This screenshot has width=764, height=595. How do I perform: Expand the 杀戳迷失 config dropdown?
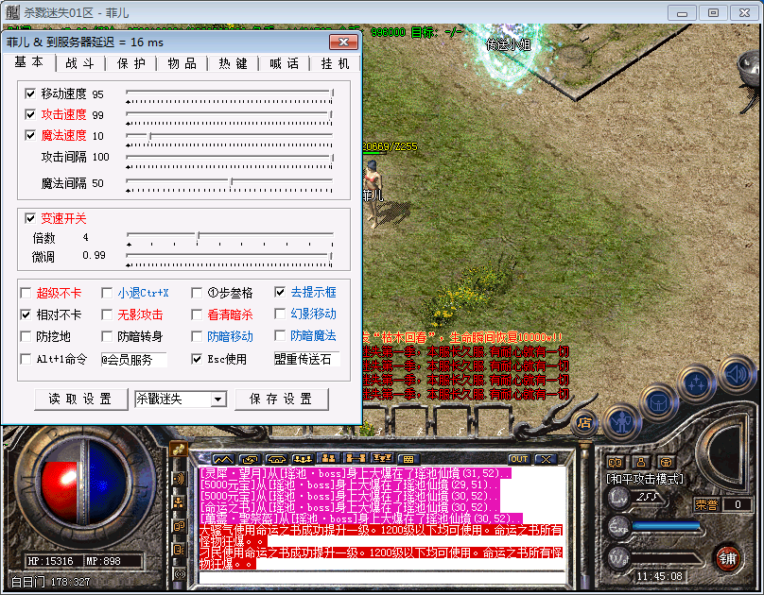(x=218, y=399)
